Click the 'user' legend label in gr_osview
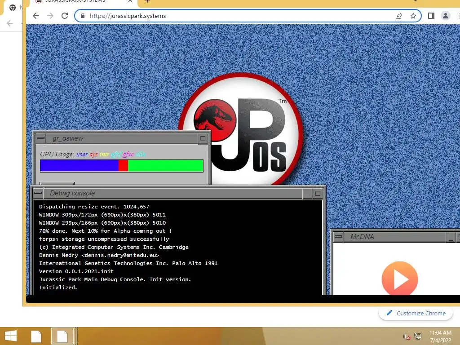The height and width of the screenshot is (345, 460). tap(82, 155)
